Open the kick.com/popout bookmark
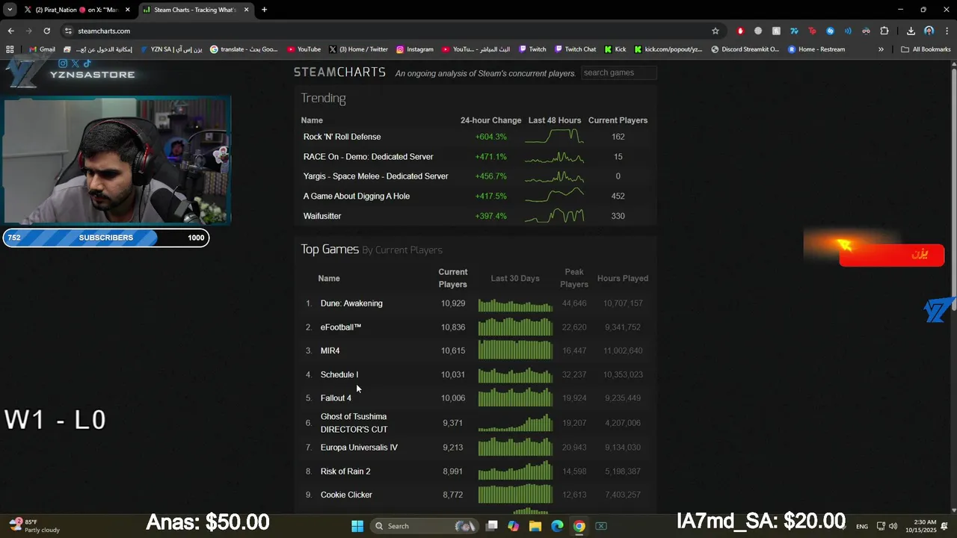The width and height of the screenshot is (957, 538). (x=668, y=49)
